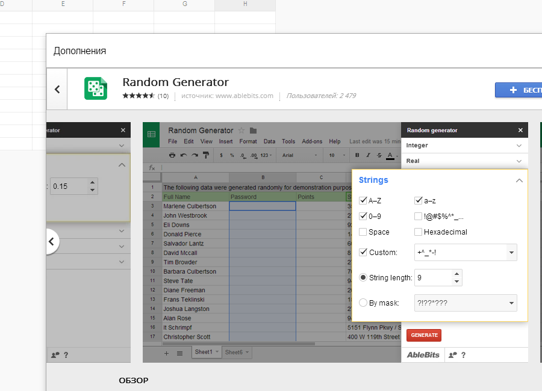Click the help question mark next to AbleBits
Screen dimensions: 542x391
(463, 355)
